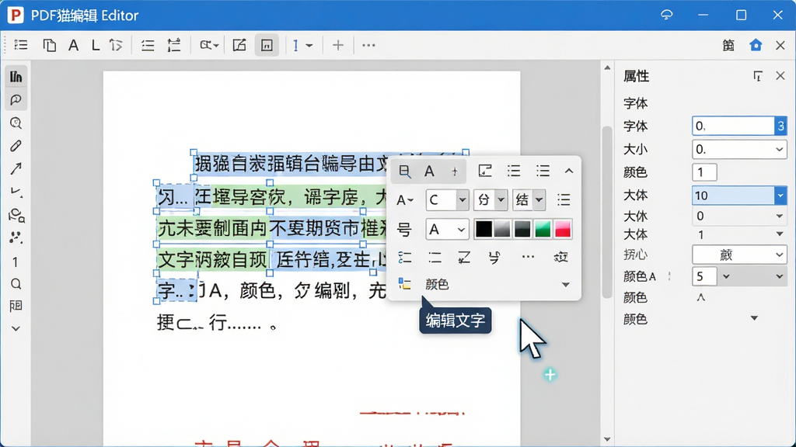Select the zoom search tool in left sidebar
The height and width of the screenshot is (447, 796).
pyautogui.click(x=16, y=123)
